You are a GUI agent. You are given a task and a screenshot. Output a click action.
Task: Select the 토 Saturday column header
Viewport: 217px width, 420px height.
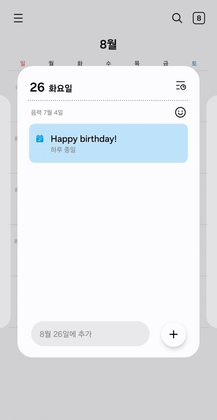pyautogui.click(x=194, y=63)
